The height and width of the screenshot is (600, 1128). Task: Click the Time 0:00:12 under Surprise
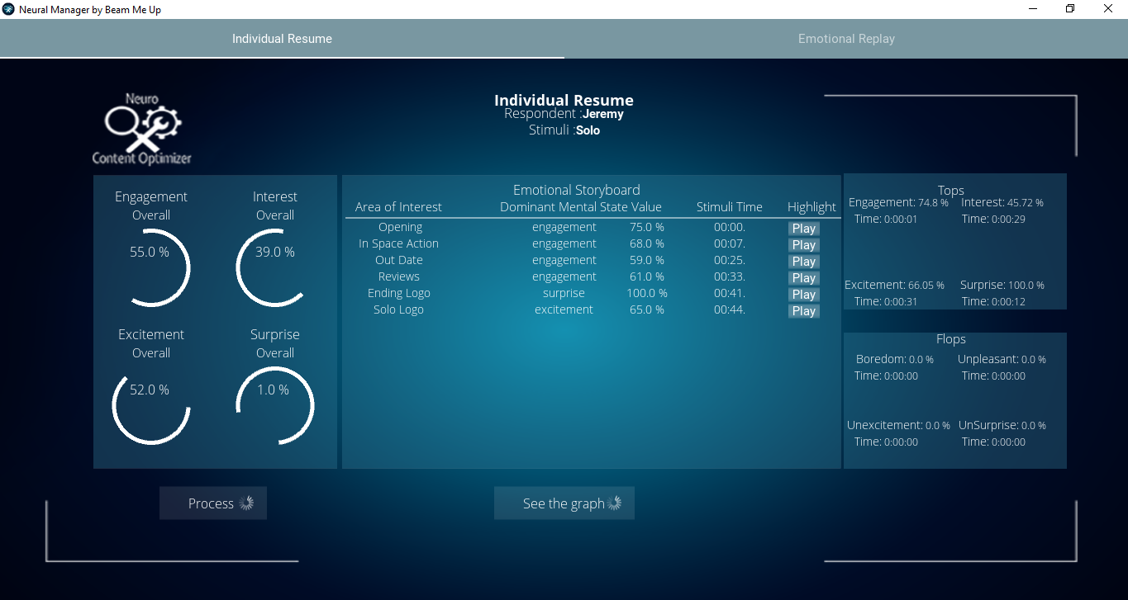coord(993,301)
